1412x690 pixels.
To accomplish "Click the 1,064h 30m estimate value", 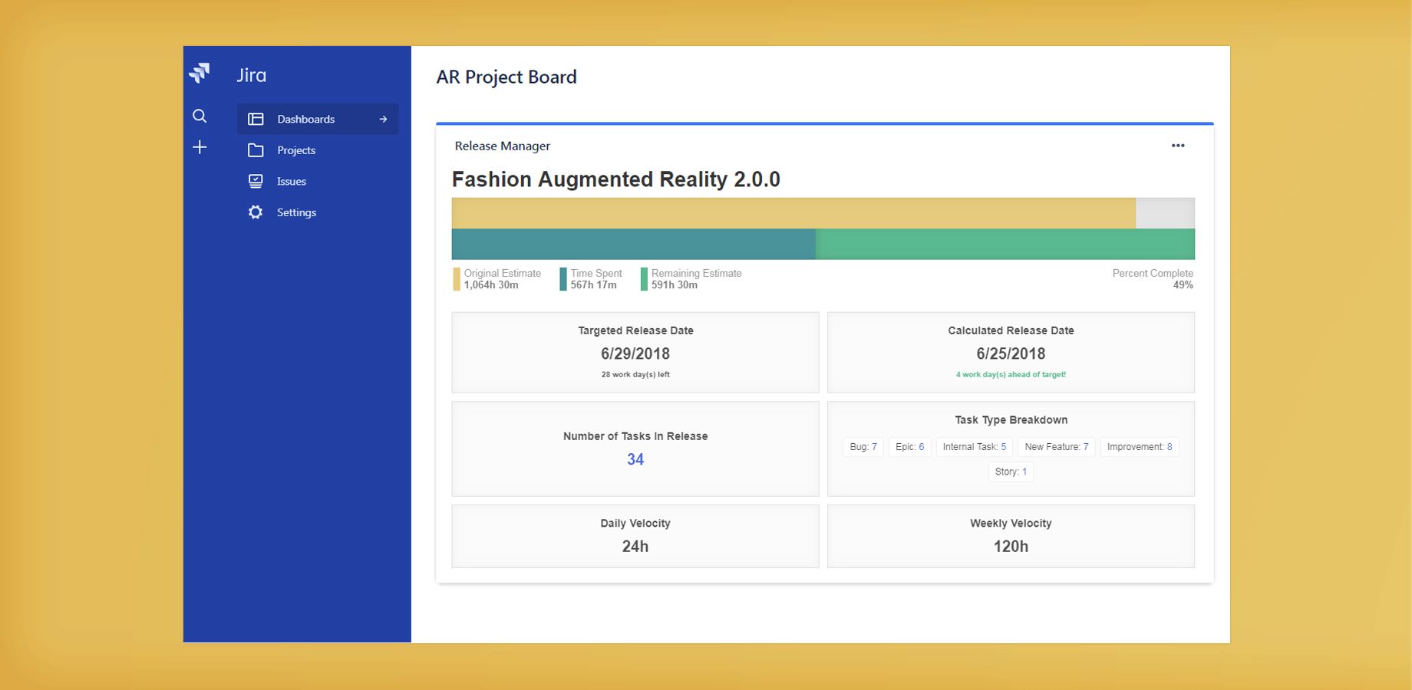I will click(x=491, y=285).
